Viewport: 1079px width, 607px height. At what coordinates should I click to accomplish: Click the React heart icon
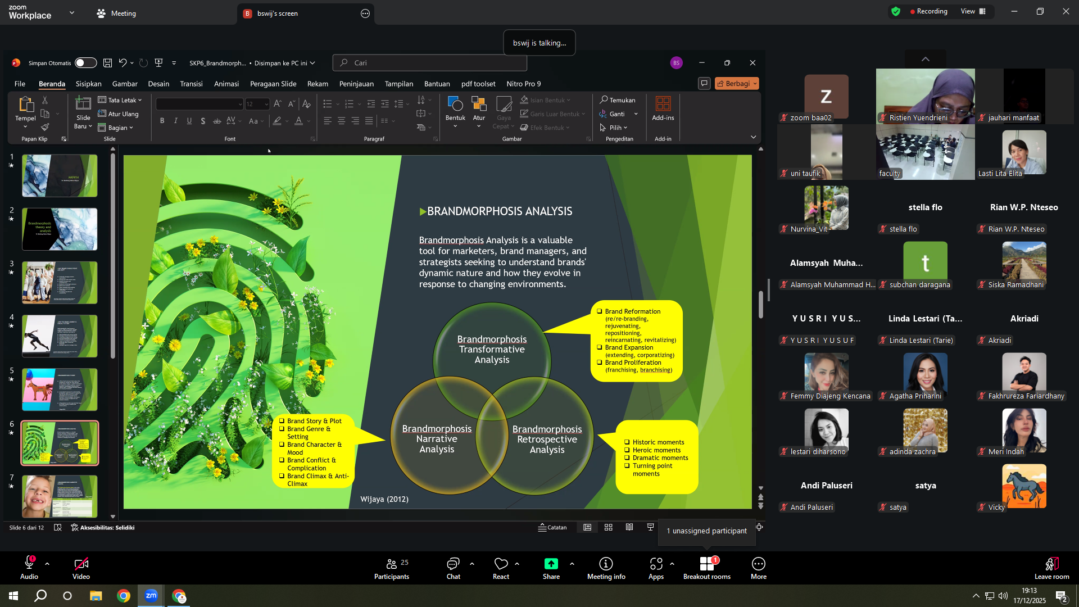click(501, 564)
